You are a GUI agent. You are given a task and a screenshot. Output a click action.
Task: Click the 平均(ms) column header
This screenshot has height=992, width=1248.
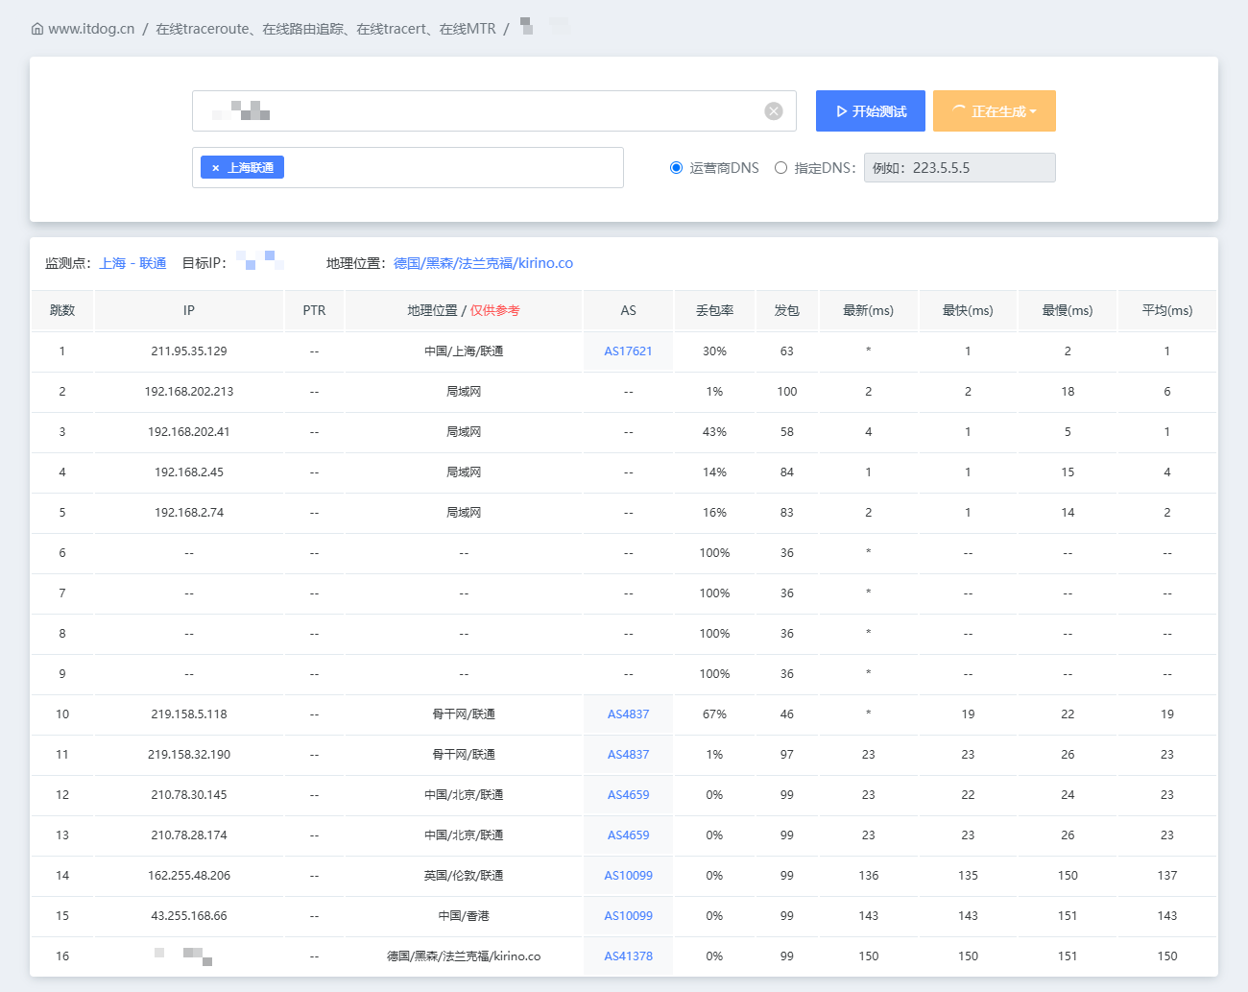(1167, 310)
